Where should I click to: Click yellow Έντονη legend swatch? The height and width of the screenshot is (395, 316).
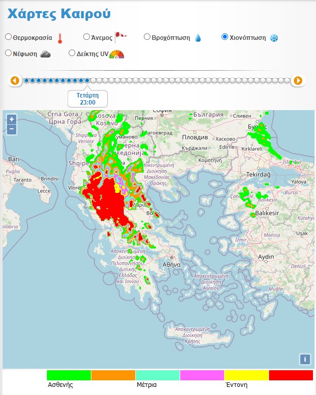[246, 375]
